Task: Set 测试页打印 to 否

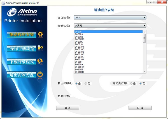Action: pos(141,84)
